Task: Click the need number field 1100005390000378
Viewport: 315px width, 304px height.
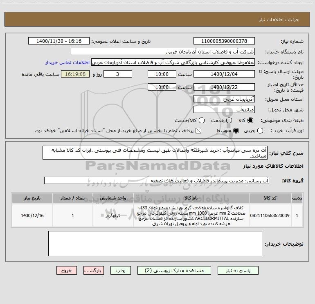Action: click(x=224, y=41)
